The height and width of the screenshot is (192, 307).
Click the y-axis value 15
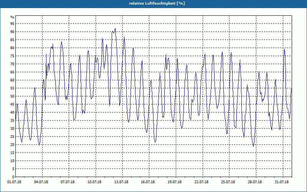pyautogui.click(x=12, y=152)
